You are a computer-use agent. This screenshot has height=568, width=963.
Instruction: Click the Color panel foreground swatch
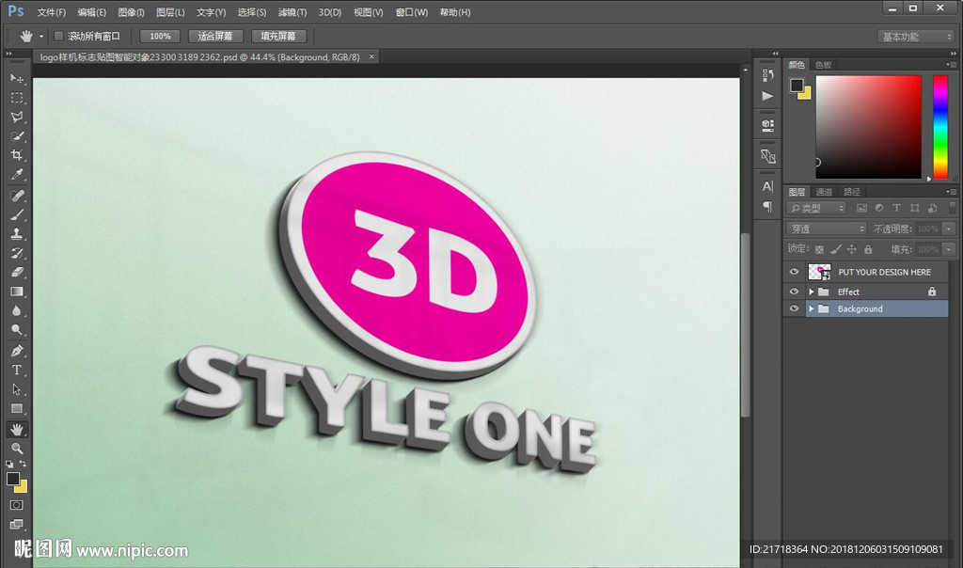797,86
